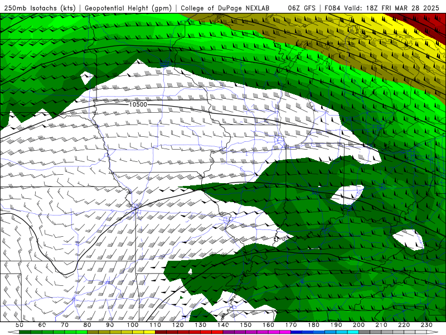This screenshot has height=335, width=446.
Task: Click the 110 value on the color scale
Action: pos(156,325)
